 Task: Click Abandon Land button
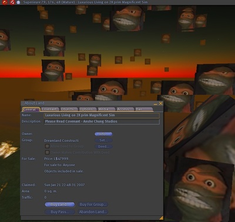(x=93, y=212)
